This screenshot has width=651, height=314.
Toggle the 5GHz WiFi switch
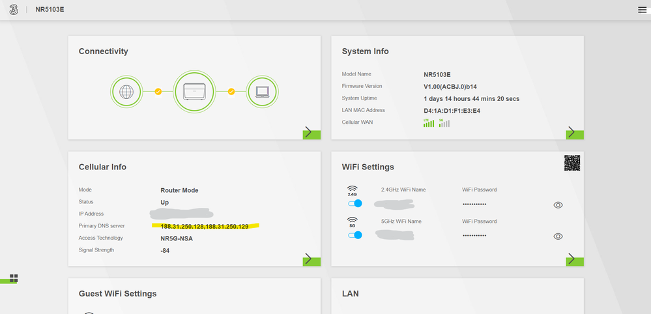(x=354, y=235)
